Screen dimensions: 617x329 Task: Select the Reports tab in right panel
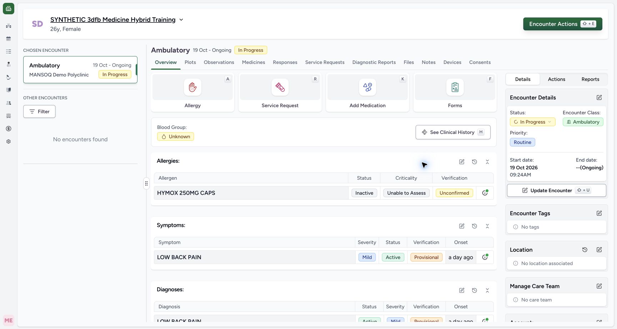[590, 79]
